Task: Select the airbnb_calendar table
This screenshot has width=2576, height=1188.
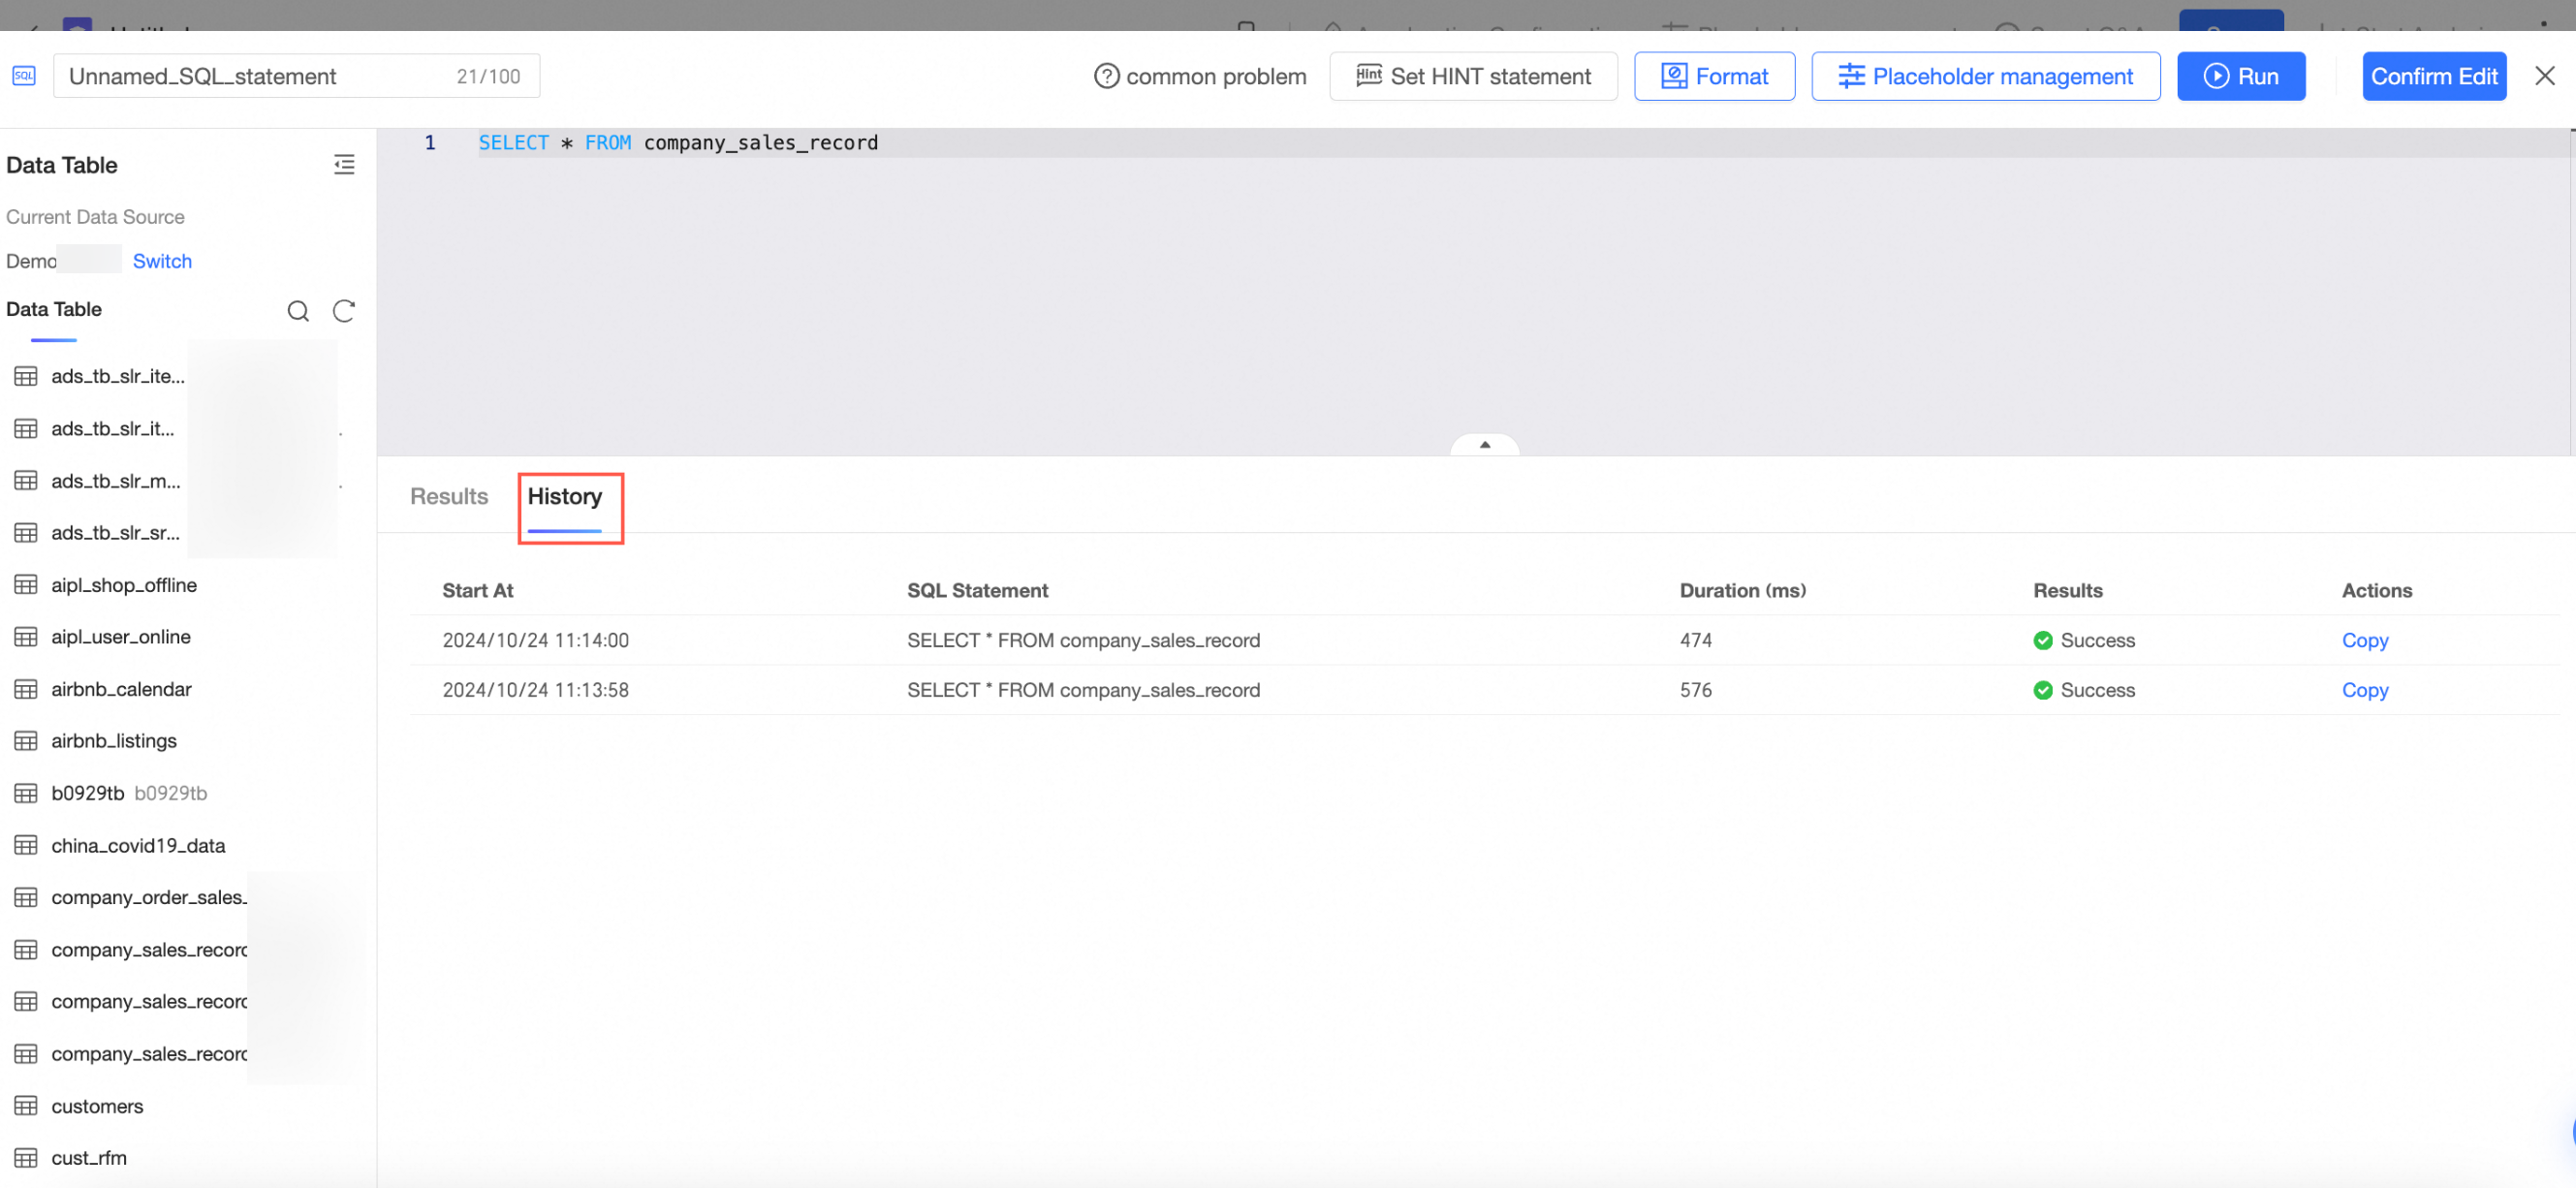Action: pyautogui.click(x=121, y=689)
